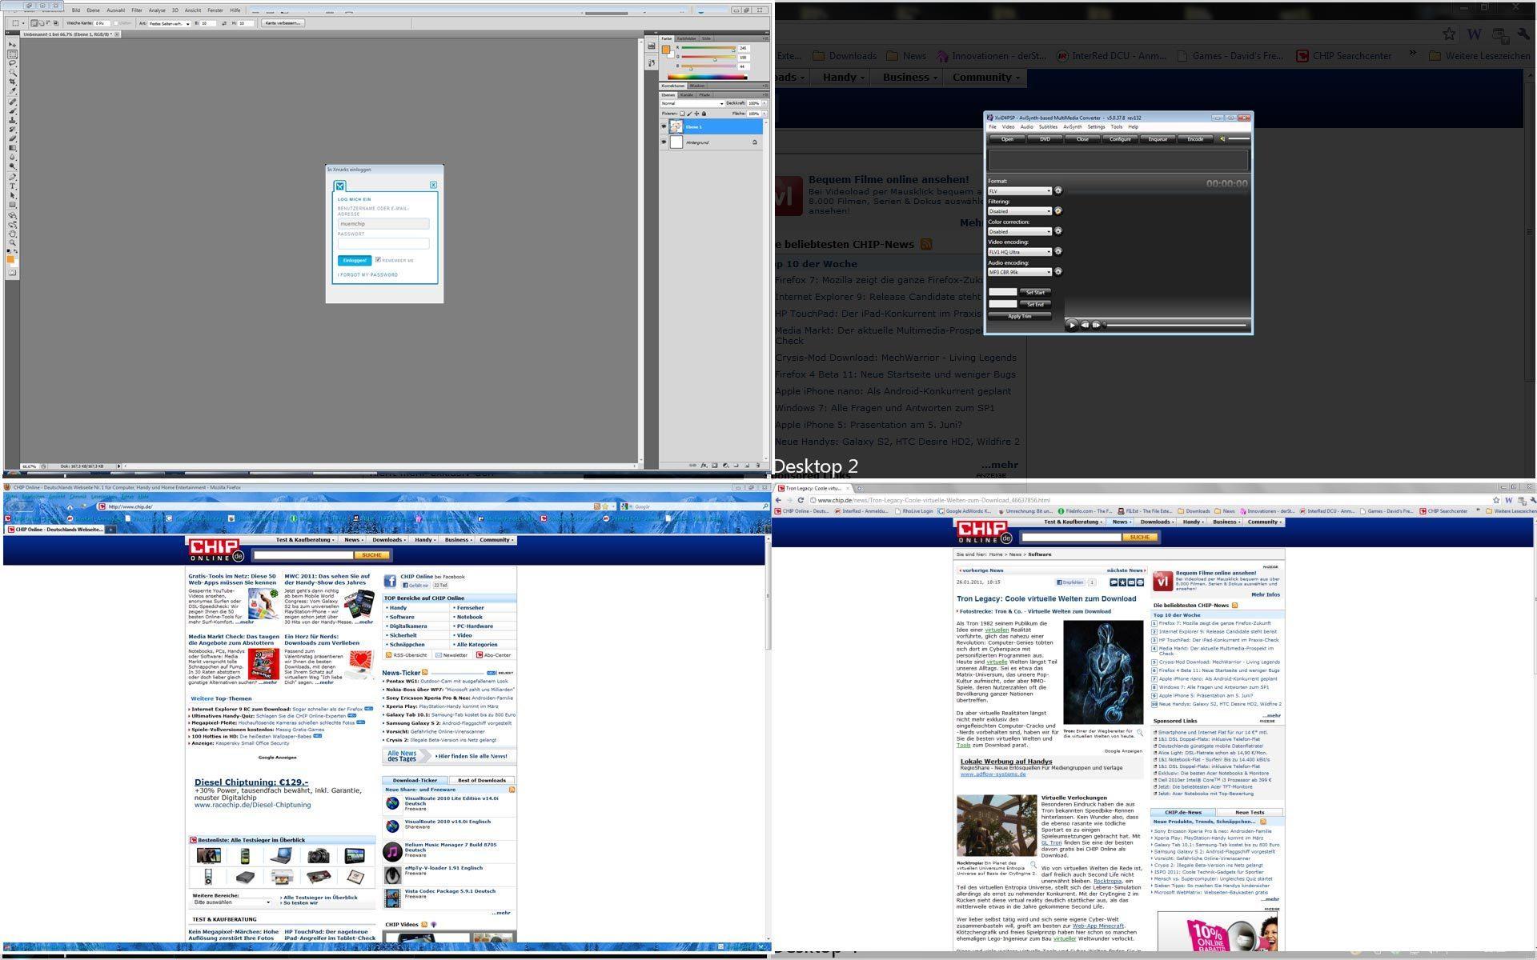
Task: Open the Art style dropdown in Photoshop options
Action: [170, 23]
